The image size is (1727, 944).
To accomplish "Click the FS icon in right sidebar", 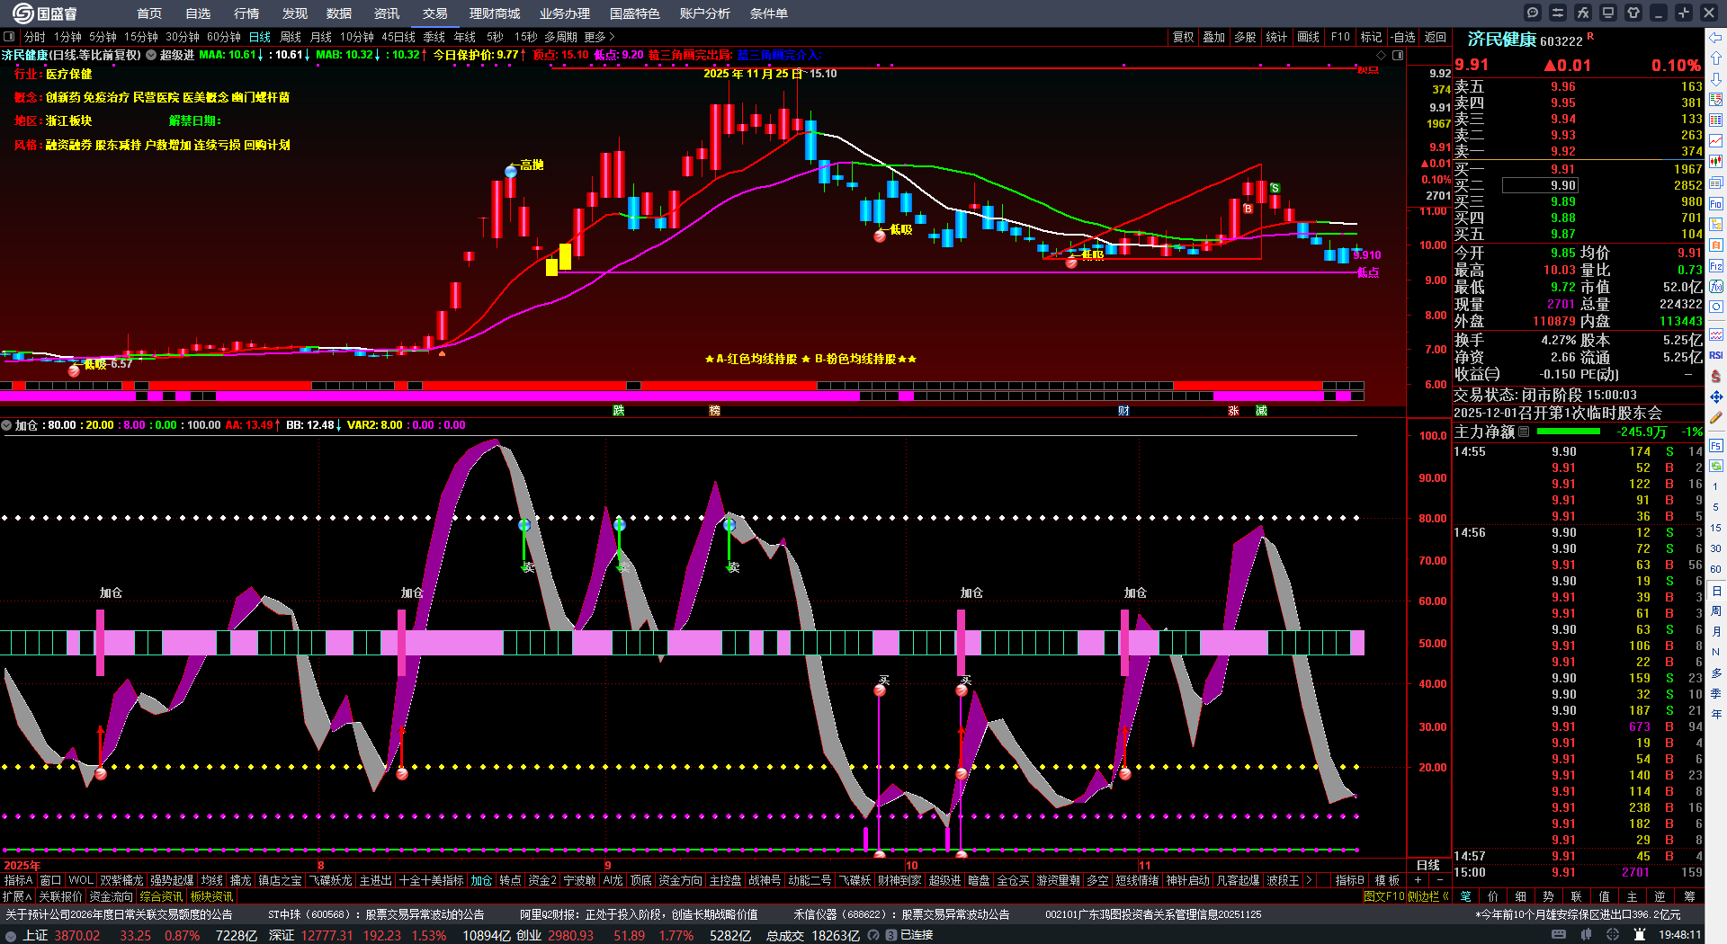I will [1716, 445].
